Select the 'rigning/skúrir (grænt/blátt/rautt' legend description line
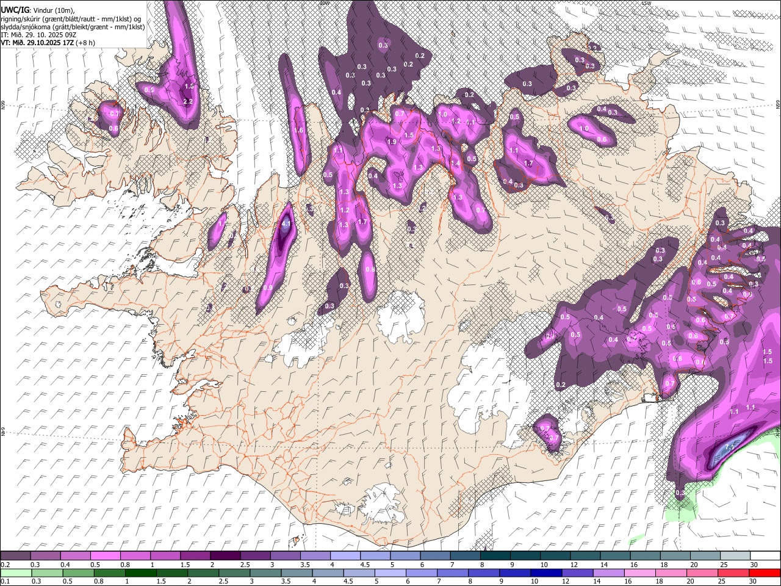The image size is (781, 586). [73, 18]
